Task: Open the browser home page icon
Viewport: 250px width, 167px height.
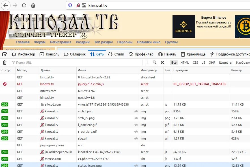Action: (x=33, y=5)
